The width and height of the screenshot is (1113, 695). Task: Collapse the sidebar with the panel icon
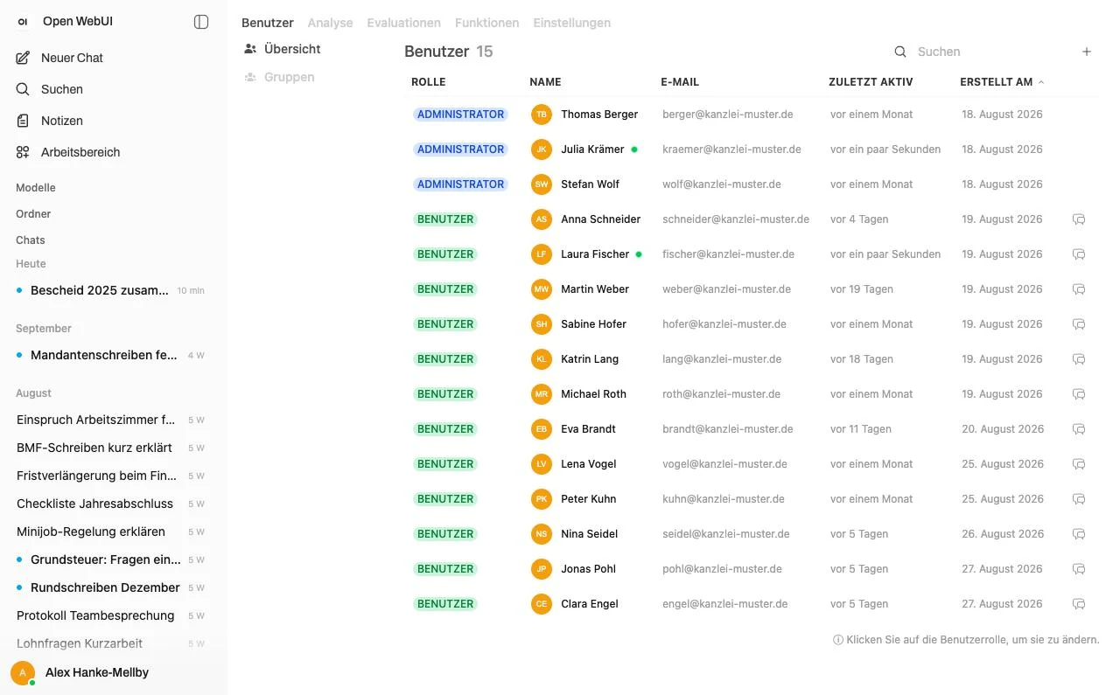coord(201,22)
